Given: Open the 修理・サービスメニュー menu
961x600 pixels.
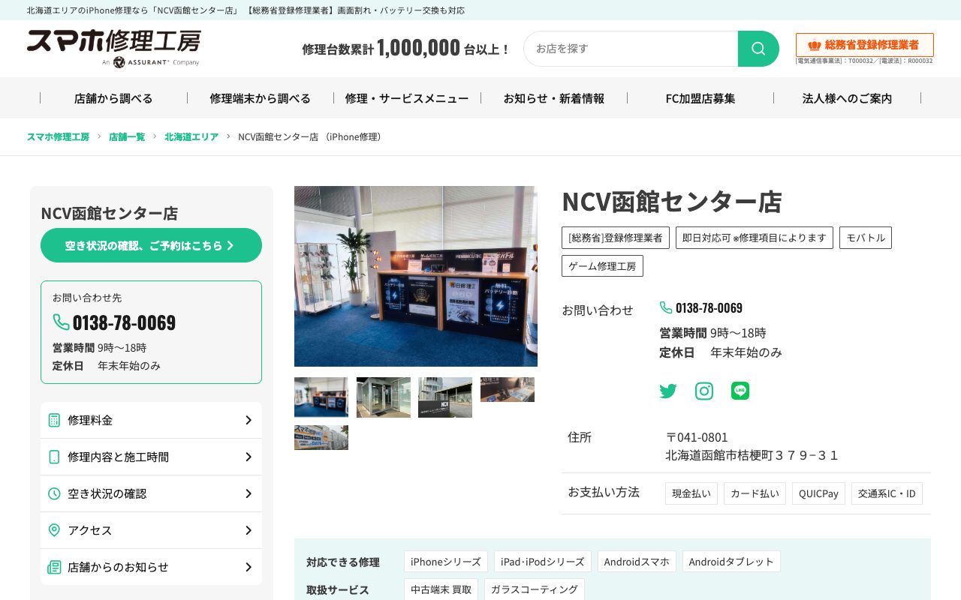Looking at the screenshot, I should tap(407, 98).
